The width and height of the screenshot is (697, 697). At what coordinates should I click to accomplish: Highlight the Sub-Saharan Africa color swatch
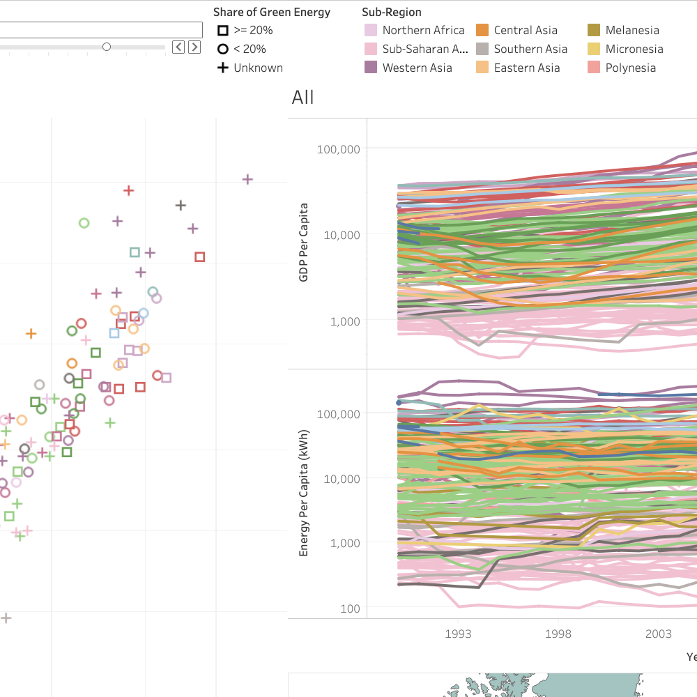tap(371, 49)
